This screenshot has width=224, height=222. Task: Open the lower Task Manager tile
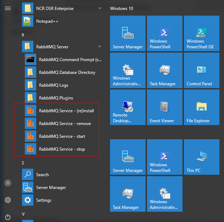coord(128,194)
